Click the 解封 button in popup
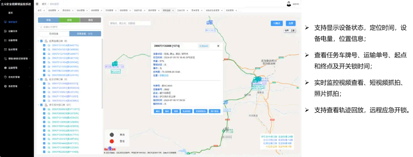This screenshot has height=157, width=413. [158, 111]
